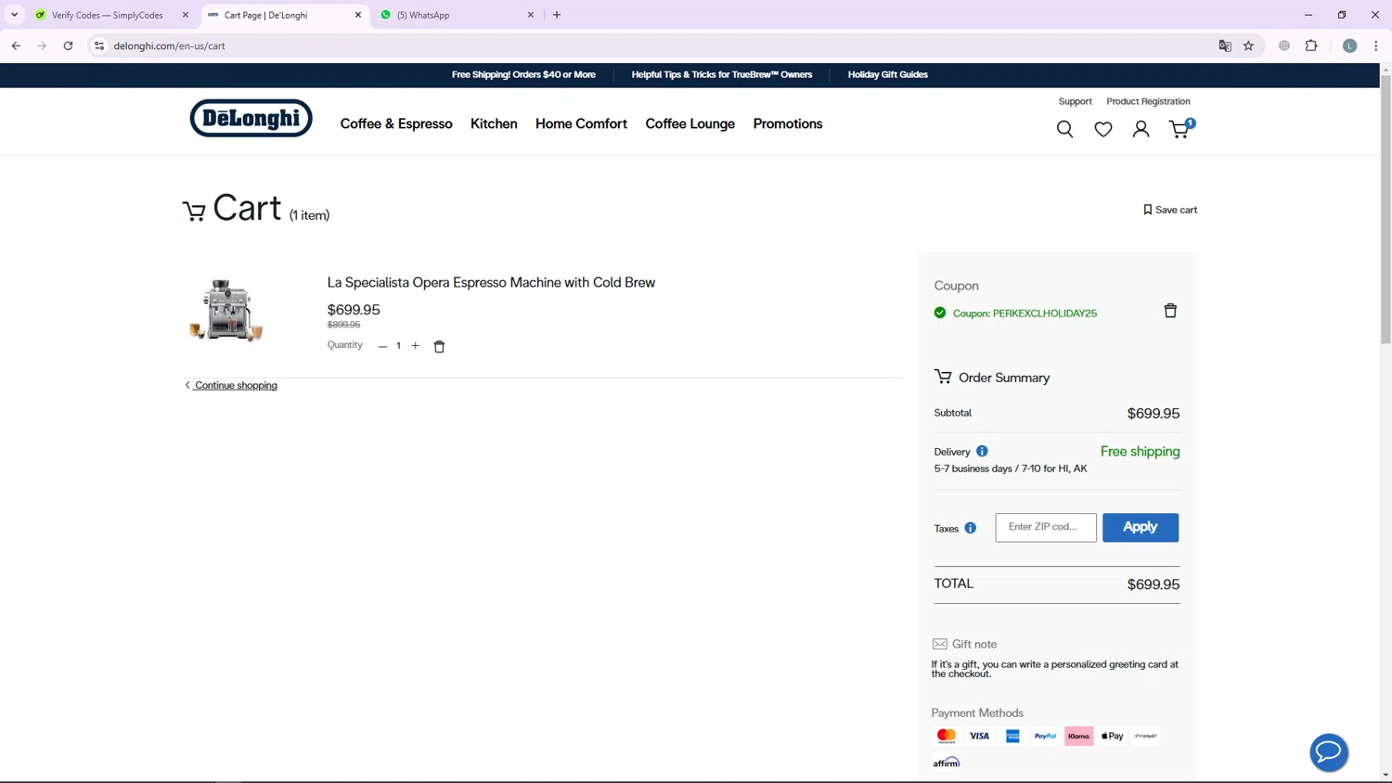
Task: Open Coffee & Espresso menu
Action: click(x=396, y=123)
